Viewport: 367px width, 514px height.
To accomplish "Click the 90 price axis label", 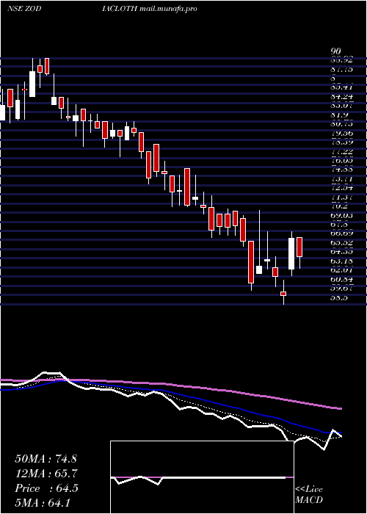I will point(336,51).
